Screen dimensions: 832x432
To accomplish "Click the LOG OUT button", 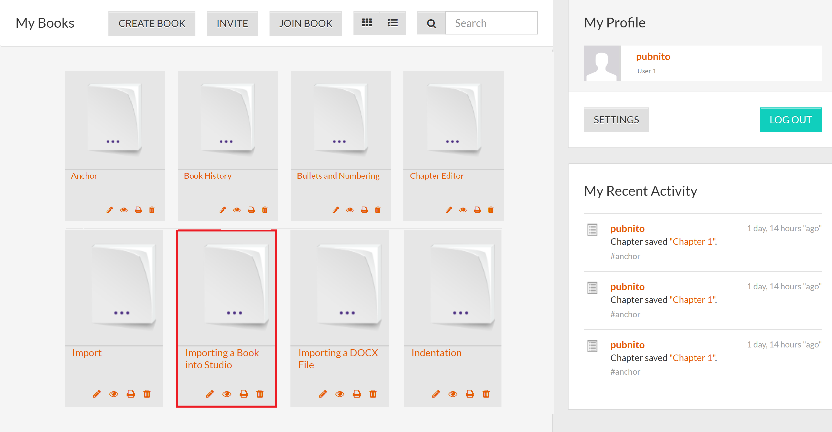I will (790, 120).
